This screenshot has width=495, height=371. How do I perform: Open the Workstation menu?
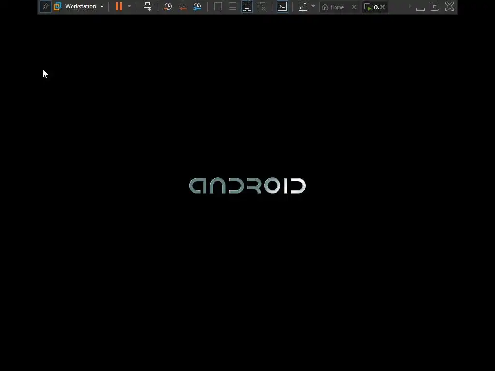pyautogui.click(x=81, y=6)
